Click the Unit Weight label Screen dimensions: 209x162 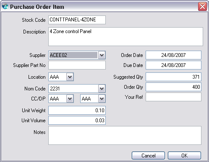[x=34, y=111]
